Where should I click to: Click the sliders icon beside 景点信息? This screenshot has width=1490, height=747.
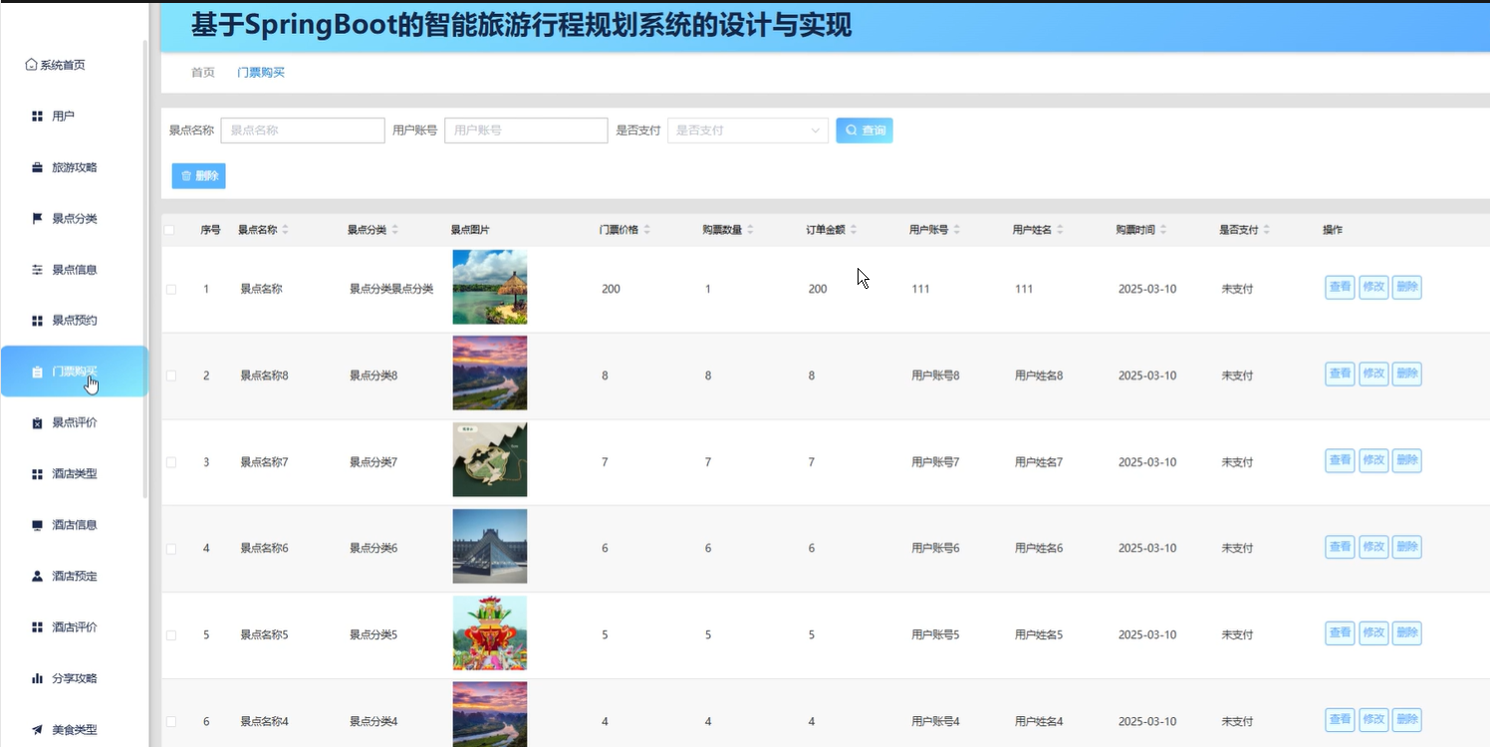coord(37,270)
